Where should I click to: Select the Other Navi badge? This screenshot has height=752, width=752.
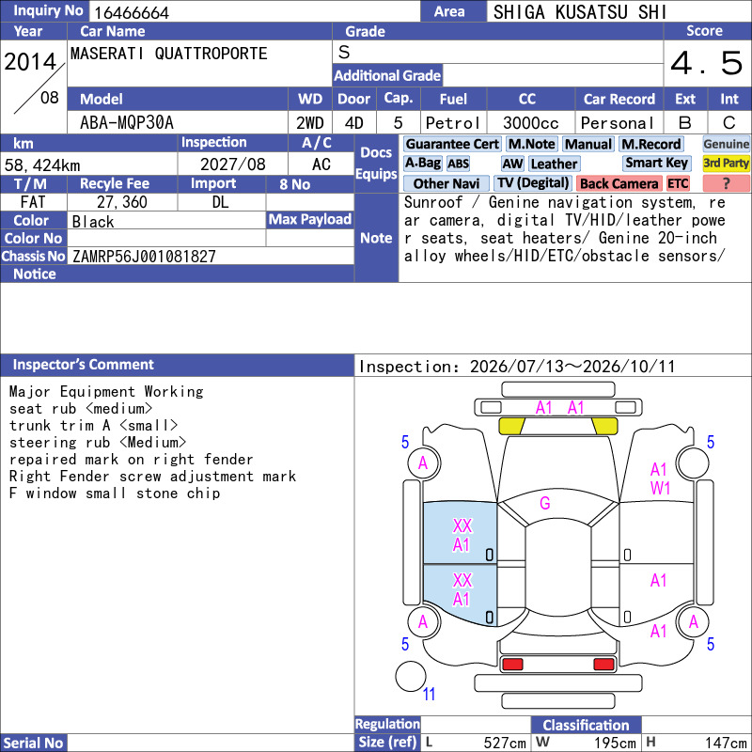pos(446,183)
